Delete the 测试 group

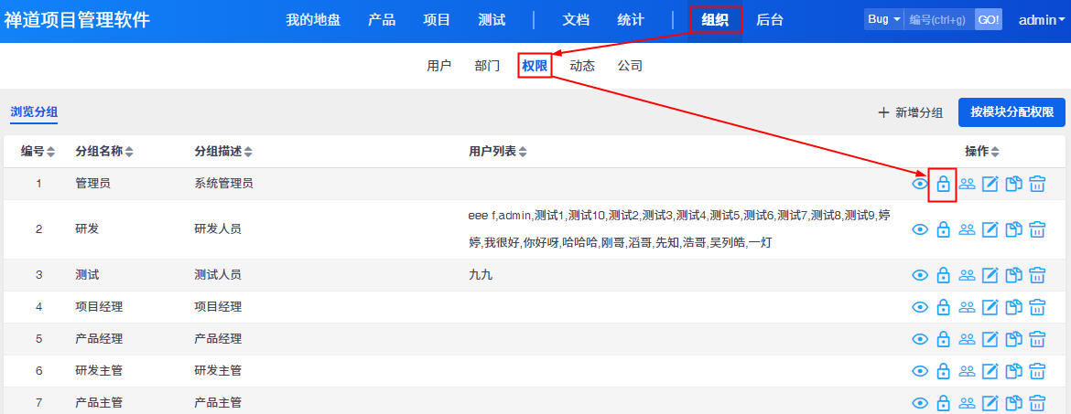pyautogui.click(x=1037, y=275)
